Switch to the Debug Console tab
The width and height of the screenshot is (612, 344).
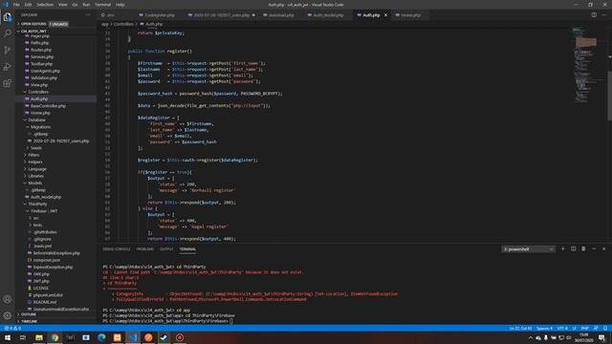coord(117,248)
